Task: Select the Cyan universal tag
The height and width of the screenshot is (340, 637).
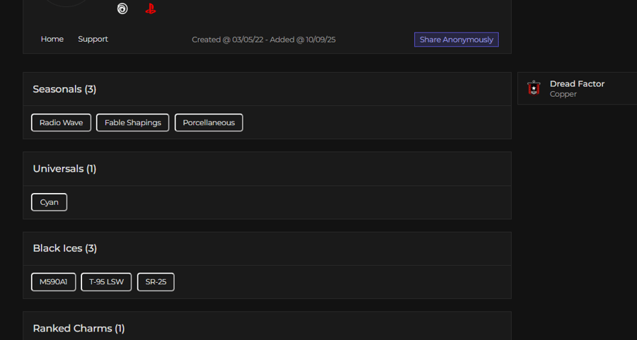Action: pos(49,202)
